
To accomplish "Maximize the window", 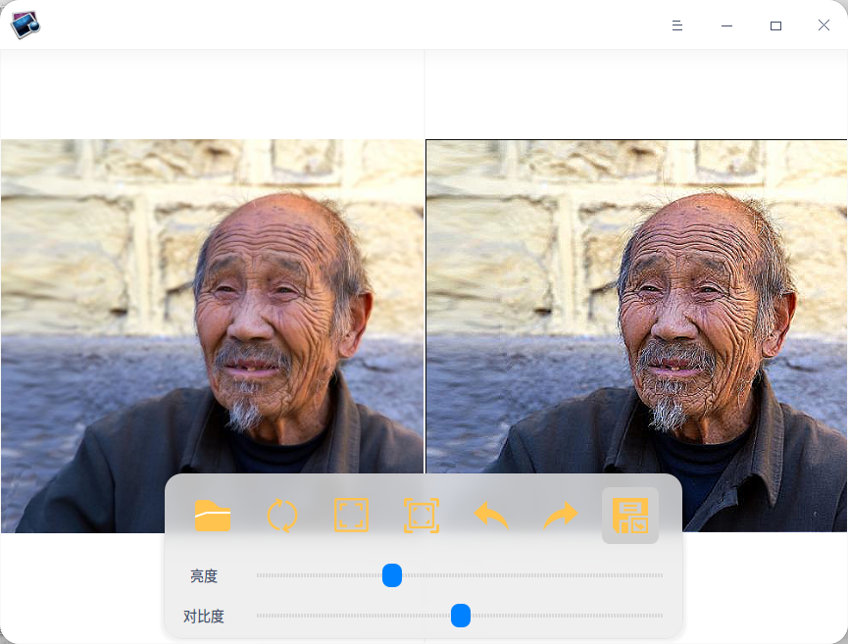I will [775, 25].
